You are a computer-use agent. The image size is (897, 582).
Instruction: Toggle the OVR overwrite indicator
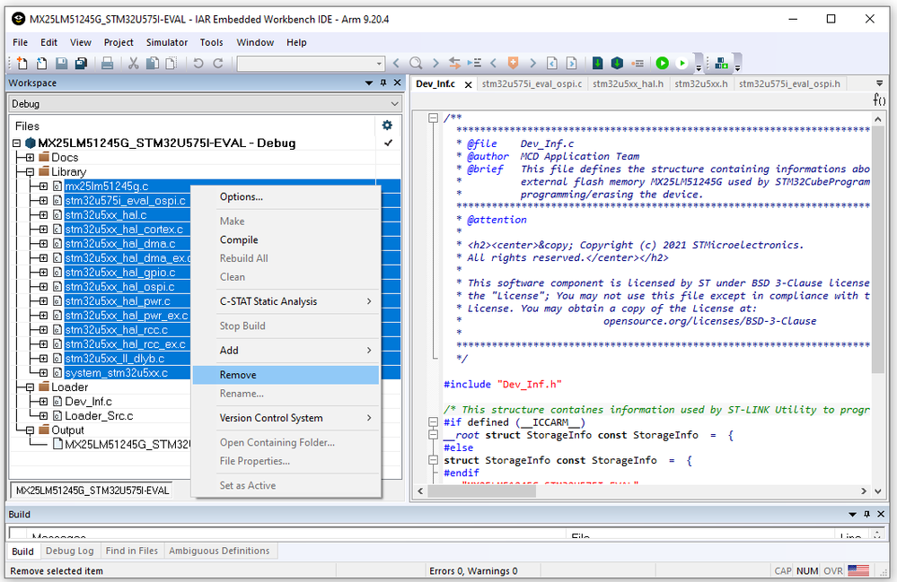coord(833,570)
